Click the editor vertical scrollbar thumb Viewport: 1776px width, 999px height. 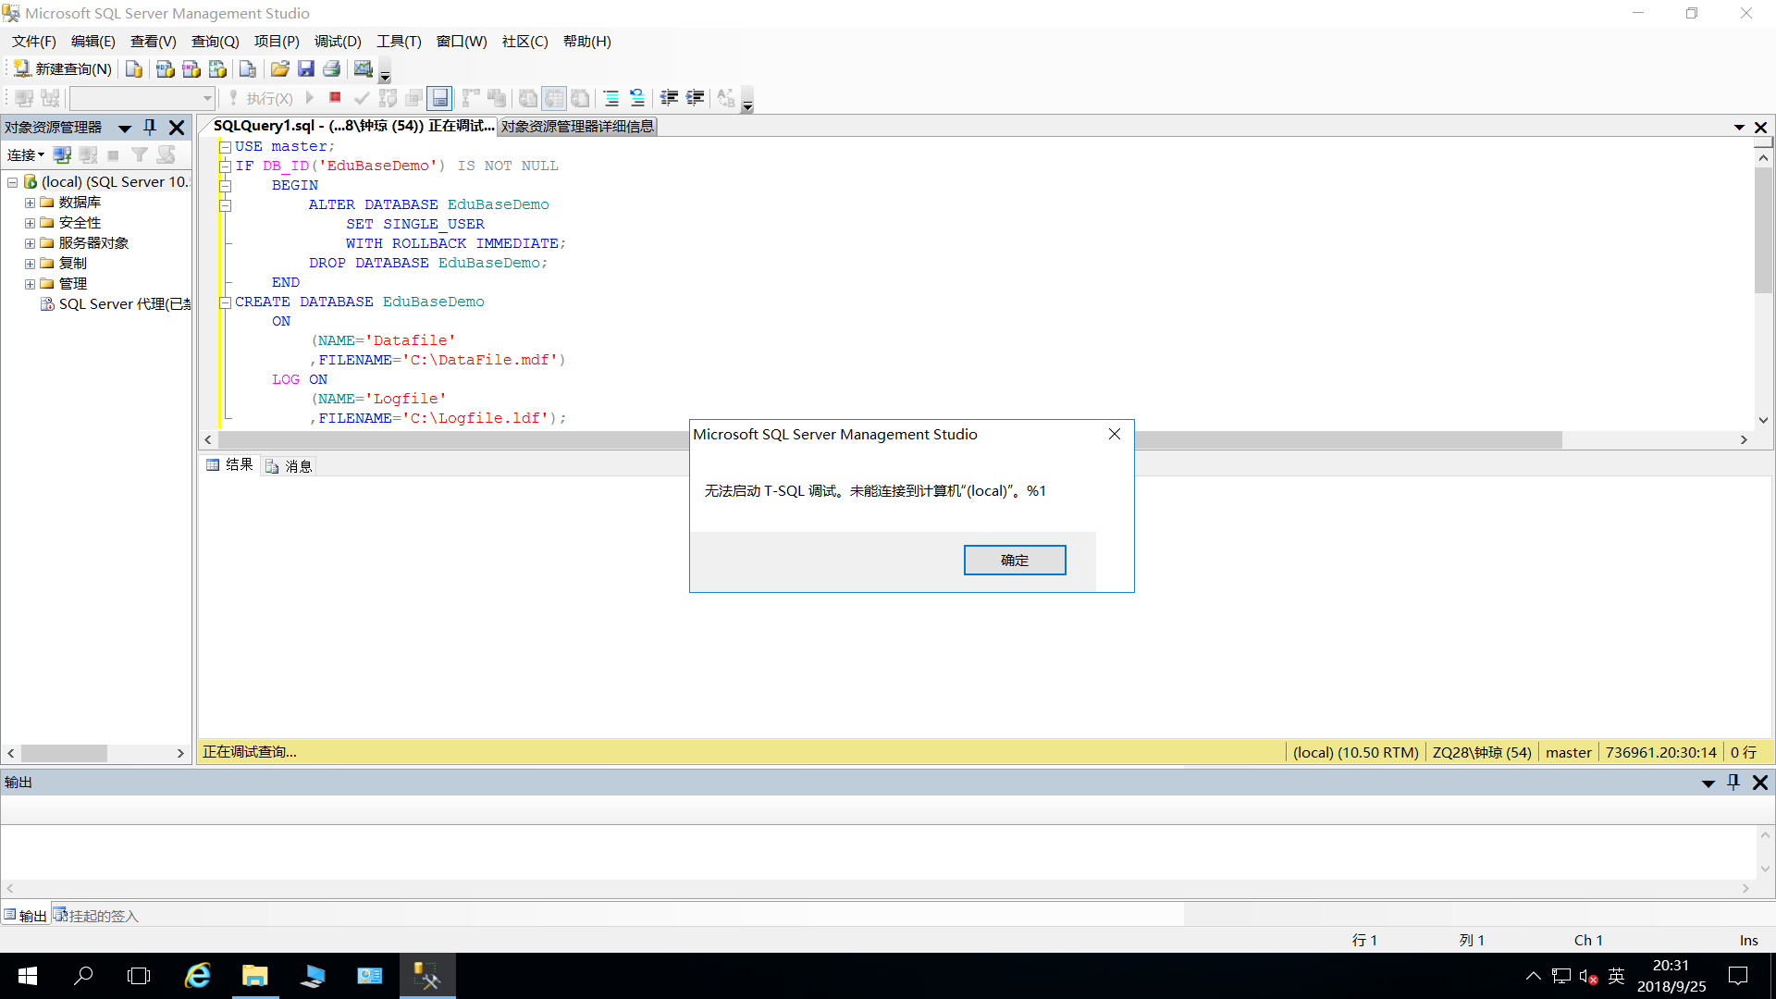point(1763,231)
